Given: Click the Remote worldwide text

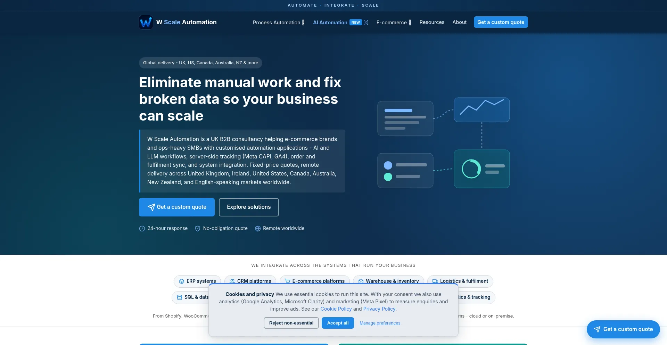Looking at the screenshot, I should pos(283,228).
